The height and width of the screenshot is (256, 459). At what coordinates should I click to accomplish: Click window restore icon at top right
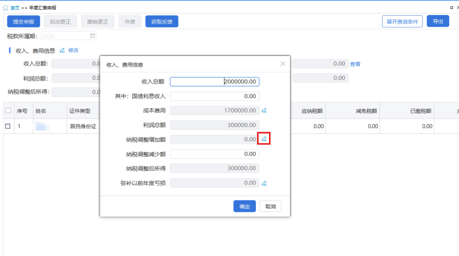point(451,8)
